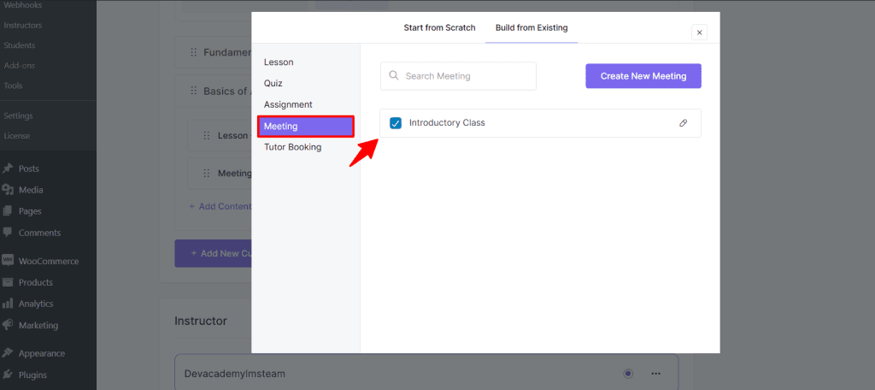Screen dimensions: 875x390
Task: Click the Search Meeting input field
Action: pos(466,76)
